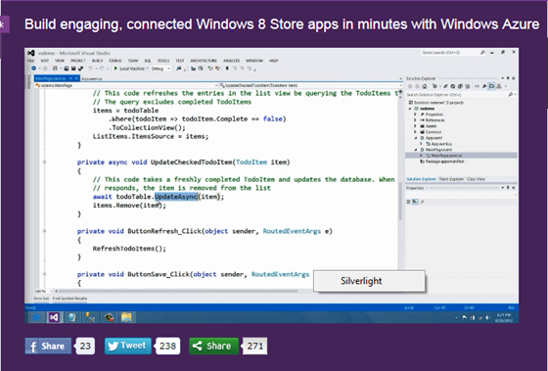548x371 pixels.
Task: Select Silverlight in the popup menu
Action: (369, 281)
